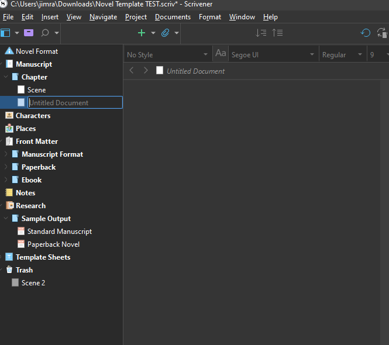The height and width of the screenshot is (345, 389).
Task: Open the Standard Manuscript PDF
Action: click(59, 232)
